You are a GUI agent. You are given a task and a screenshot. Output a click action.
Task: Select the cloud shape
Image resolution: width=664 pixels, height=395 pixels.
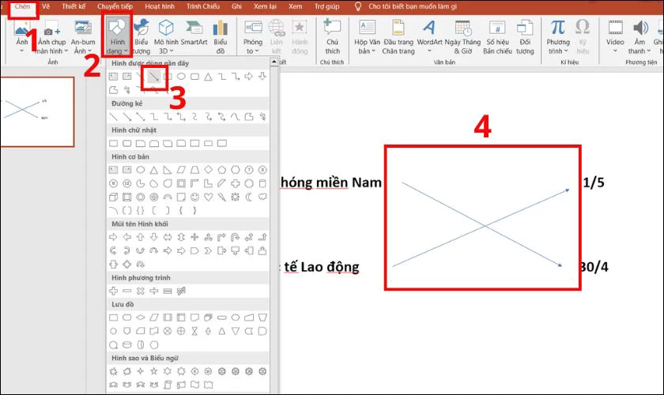pos(262,197)
